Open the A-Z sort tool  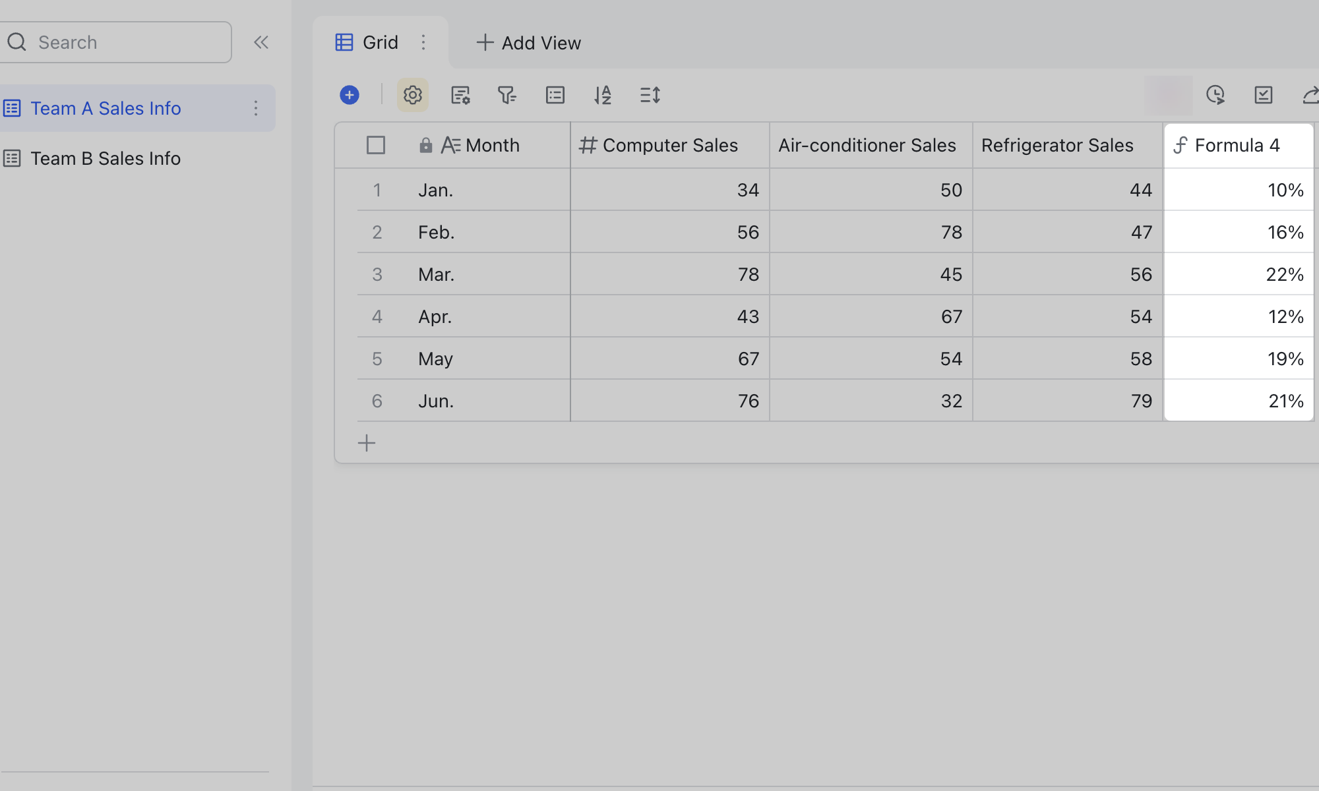pos(603,95)
